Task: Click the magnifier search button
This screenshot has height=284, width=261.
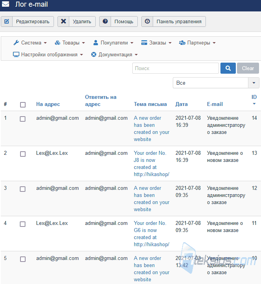Action: coord(228,68)
